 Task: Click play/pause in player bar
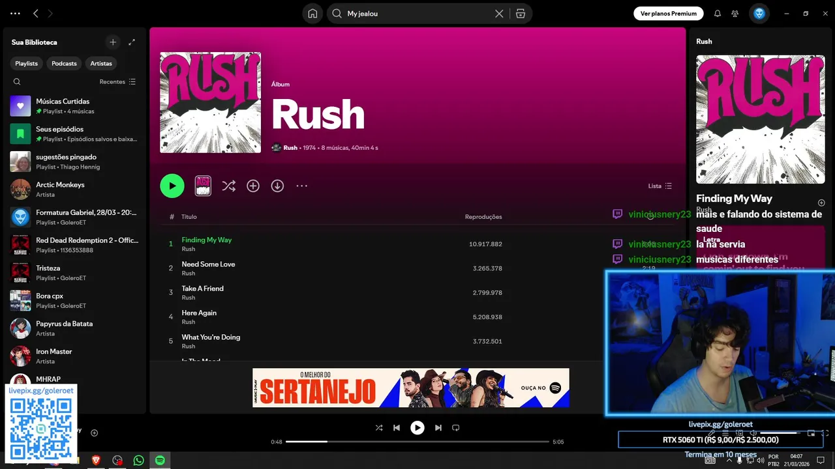click(417, 428)
